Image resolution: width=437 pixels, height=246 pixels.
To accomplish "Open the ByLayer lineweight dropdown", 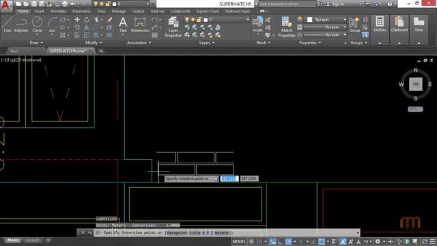I will tap(345, 27).
